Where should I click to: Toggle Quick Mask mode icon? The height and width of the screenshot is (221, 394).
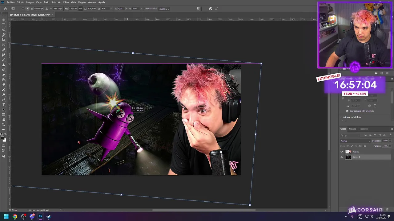(4, 145)
